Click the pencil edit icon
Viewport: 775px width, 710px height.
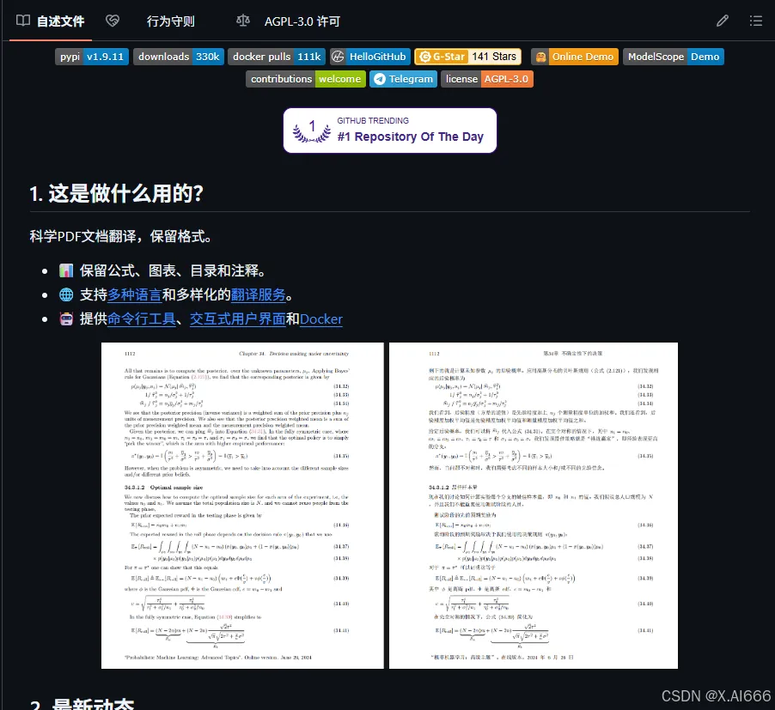(x=722, y=21)
